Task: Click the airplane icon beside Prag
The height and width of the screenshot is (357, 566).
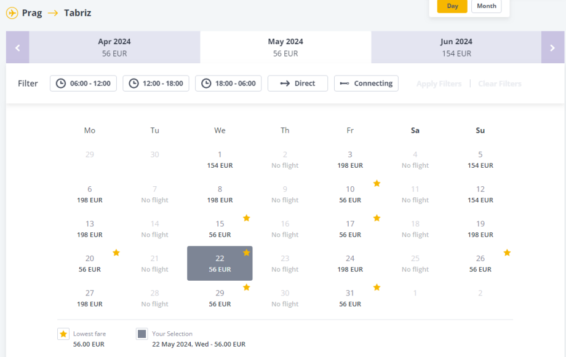Action: (x=12, y=13)
